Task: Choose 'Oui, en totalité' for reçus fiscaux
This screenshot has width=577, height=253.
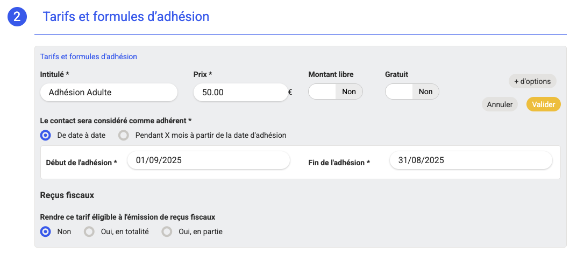Action: [89, 231]
